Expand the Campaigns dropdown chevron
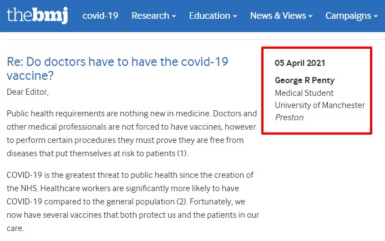Viewport: 385px width, 241px height. (376, 17)
